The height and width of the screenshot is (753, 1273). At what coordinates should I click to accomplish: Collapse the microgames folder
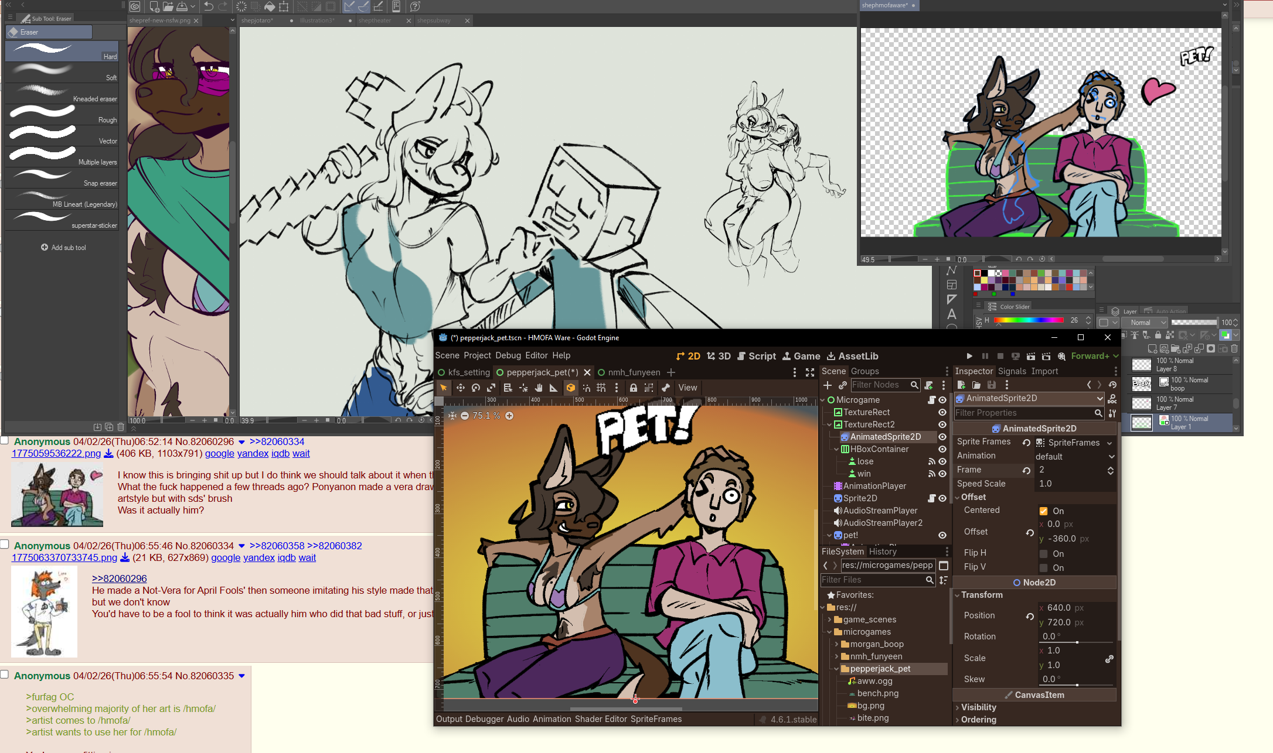point(829,632)
